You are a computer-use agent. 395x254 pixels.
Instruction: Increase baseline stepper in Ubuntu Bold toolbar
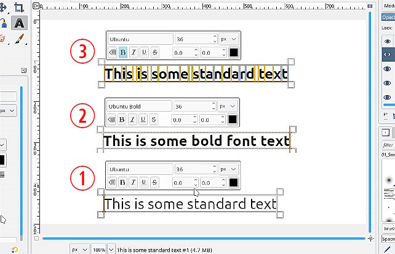coord(223,117)
